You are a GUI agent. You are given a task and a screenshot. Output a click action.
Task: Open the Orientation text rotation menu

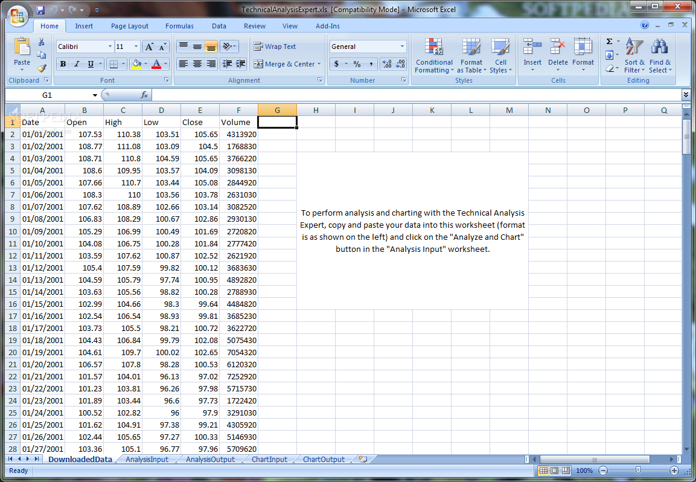click(229, 46)
